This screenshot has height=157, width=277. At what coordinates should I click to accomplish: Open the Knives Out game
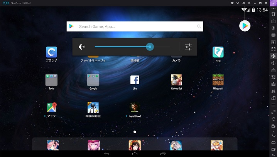pyautogui.click(x=176, y=80)
